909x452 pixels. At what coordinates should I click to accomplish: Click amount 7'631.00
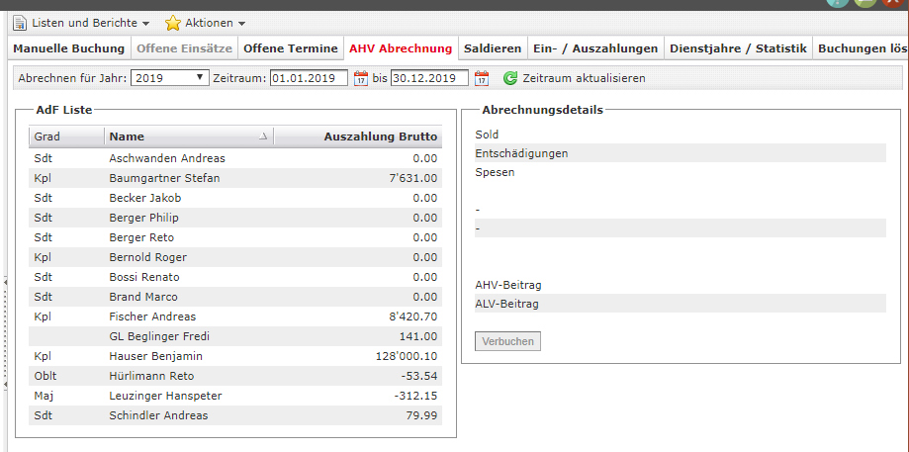[x=413, y=178]
